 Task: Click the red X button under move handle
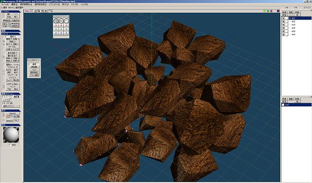(56, 25)
